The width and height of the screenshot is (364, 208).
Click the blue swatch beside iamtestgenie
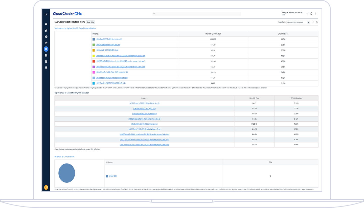coord(94,39)
